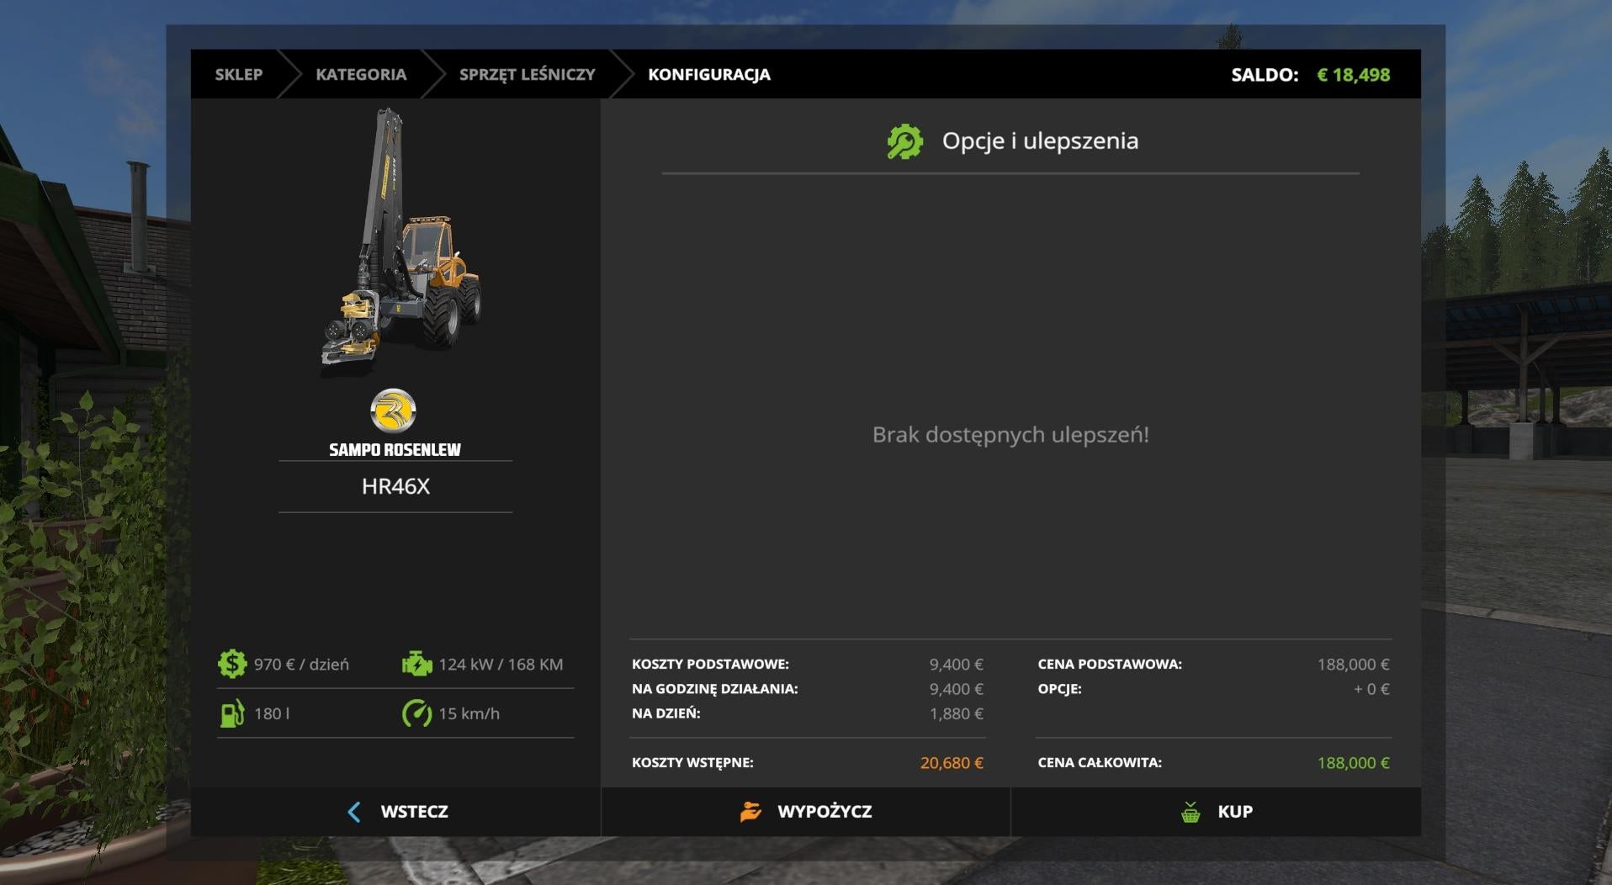Click the Brak dostępnych ulepszeń! message
This screenshot has height=885, width=1612.
[1010, 435]
